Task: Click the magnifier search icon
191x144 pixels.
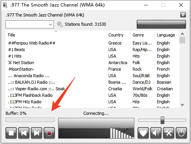Action: tap(60, 24)
